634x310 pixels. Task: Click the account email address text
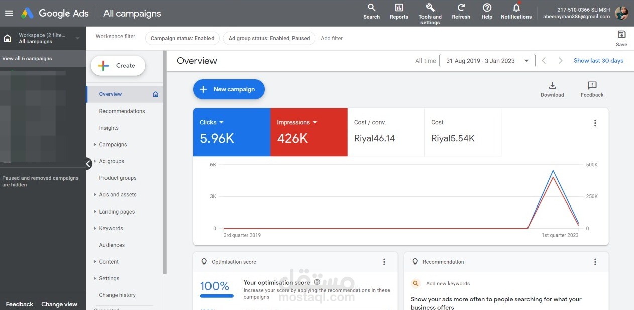(576, 17)
